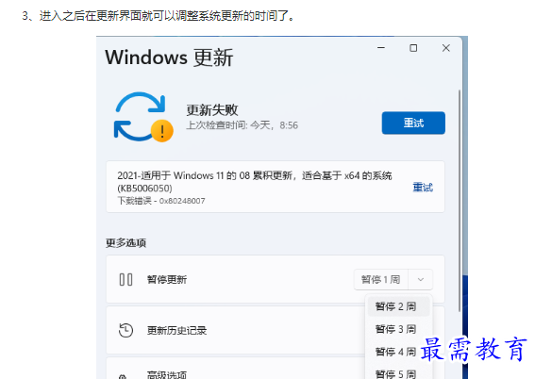Image resolution: width=535 pixels, height=379 pixels.
Task: Click the 更多选项 section heading
Action: click(125, 243)
